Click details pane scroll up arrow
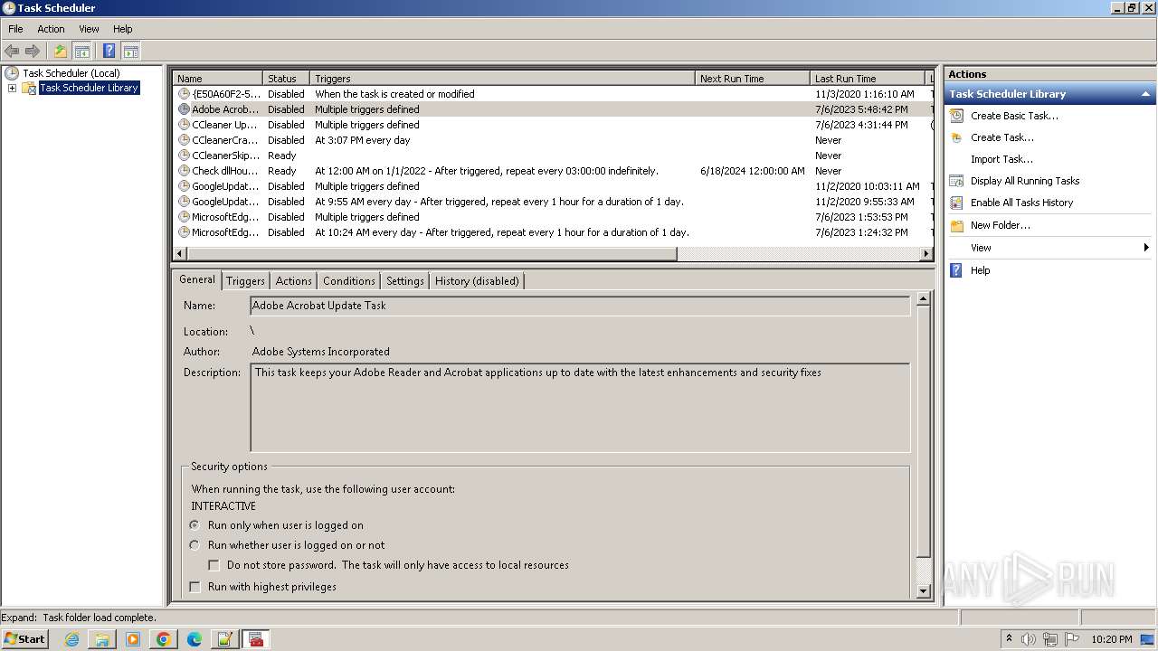This screenshot has height=651, width=1158. [923, 298]
